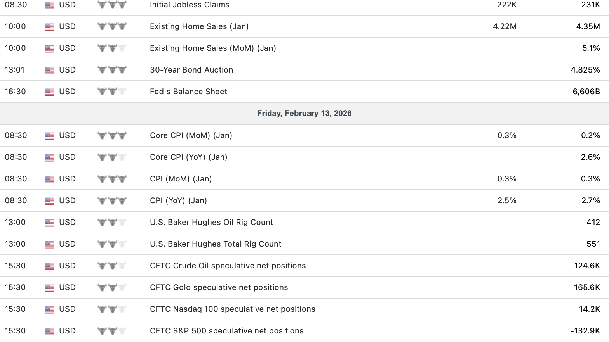609x342 pixels.
Task: Click the volatility bull icons for Fed's Balance Sheet
Action: point(112,92)
